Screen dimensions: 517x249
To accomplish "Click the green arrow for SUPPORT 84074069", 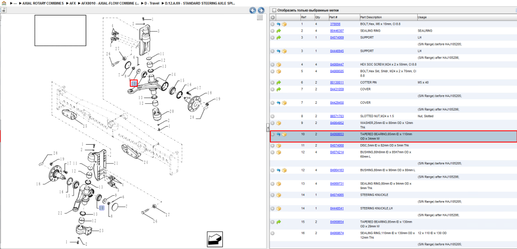I will tap(279, 38).
